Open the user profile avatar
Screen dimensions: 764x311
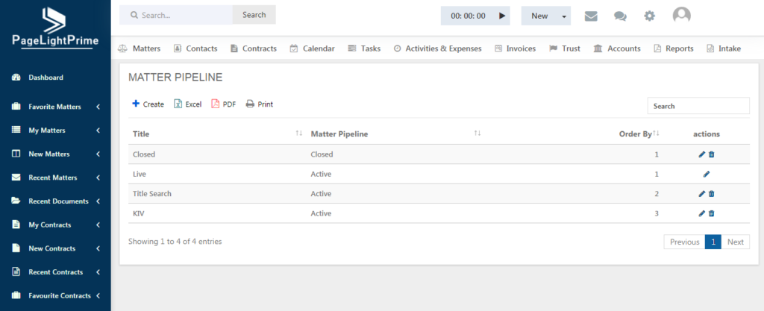tap(682, 16)
